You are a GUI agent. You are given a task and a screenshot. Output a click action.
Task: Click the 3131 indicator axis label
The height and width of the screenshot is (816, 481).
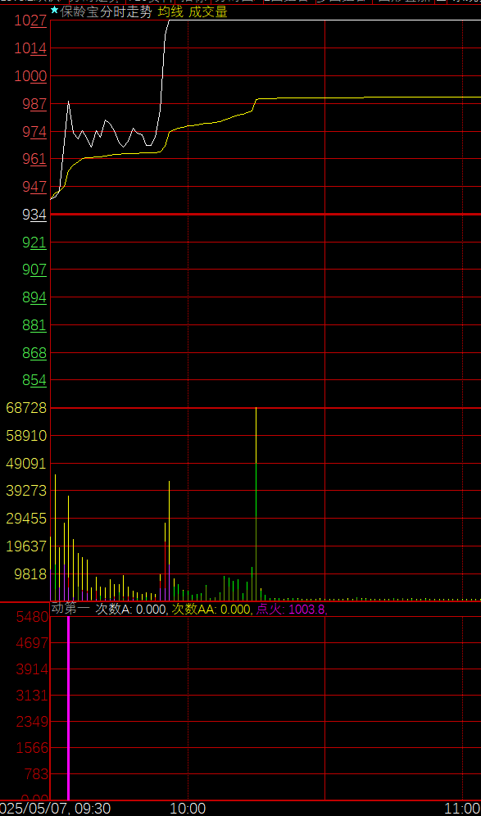pyautogui.click(x=32, y=696)
